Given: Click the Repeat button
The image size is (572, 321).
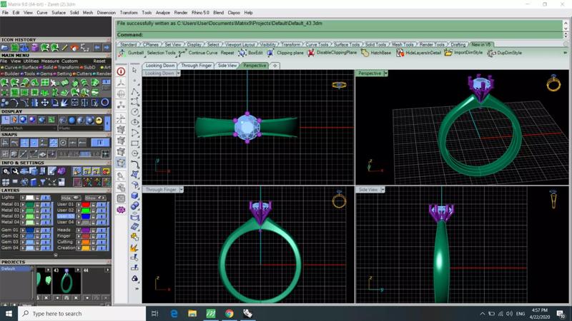Looking at the screenshot, I should point(227,53).
